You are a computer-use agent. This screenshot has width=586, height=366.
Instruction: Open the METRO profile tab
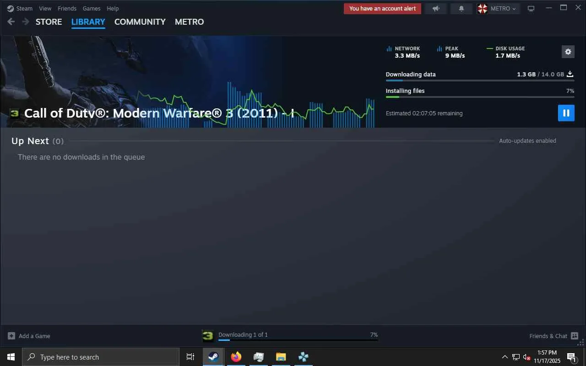pyautogui.click(x=190, y=22)
